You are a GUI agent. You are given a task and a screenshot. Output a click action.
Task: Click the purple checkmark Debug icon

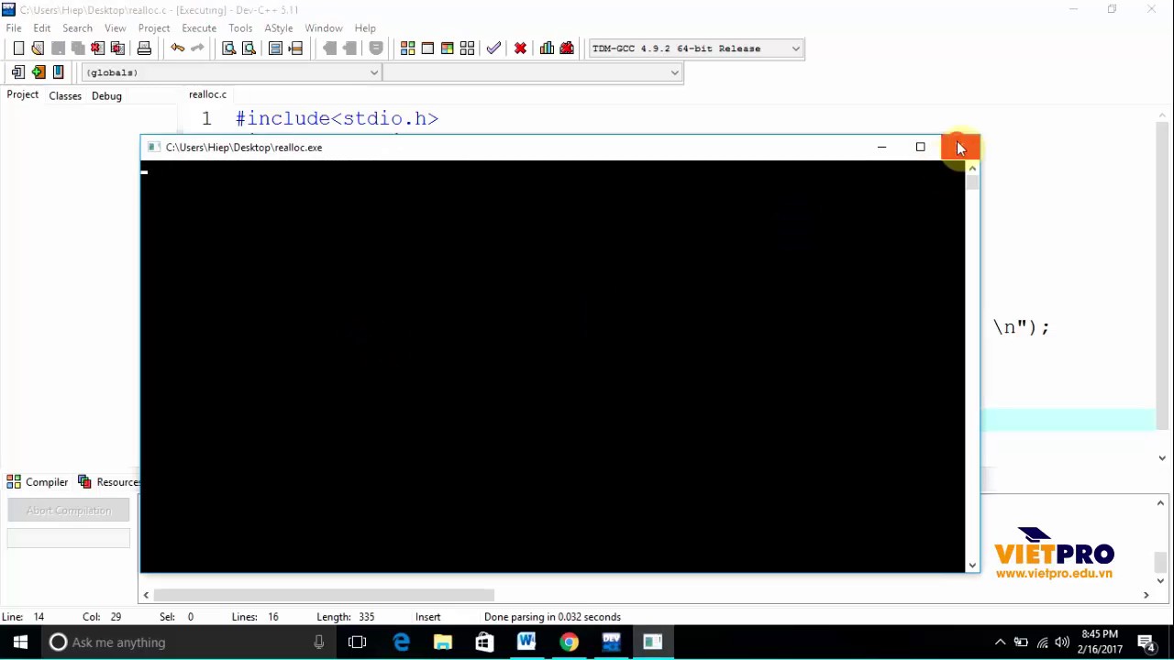493,49
